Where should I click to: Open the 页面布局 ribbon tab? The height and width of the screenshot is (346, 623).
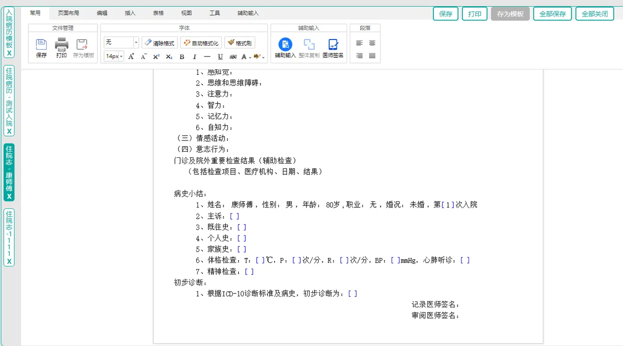pyautogui.click(x=69, y=13)
